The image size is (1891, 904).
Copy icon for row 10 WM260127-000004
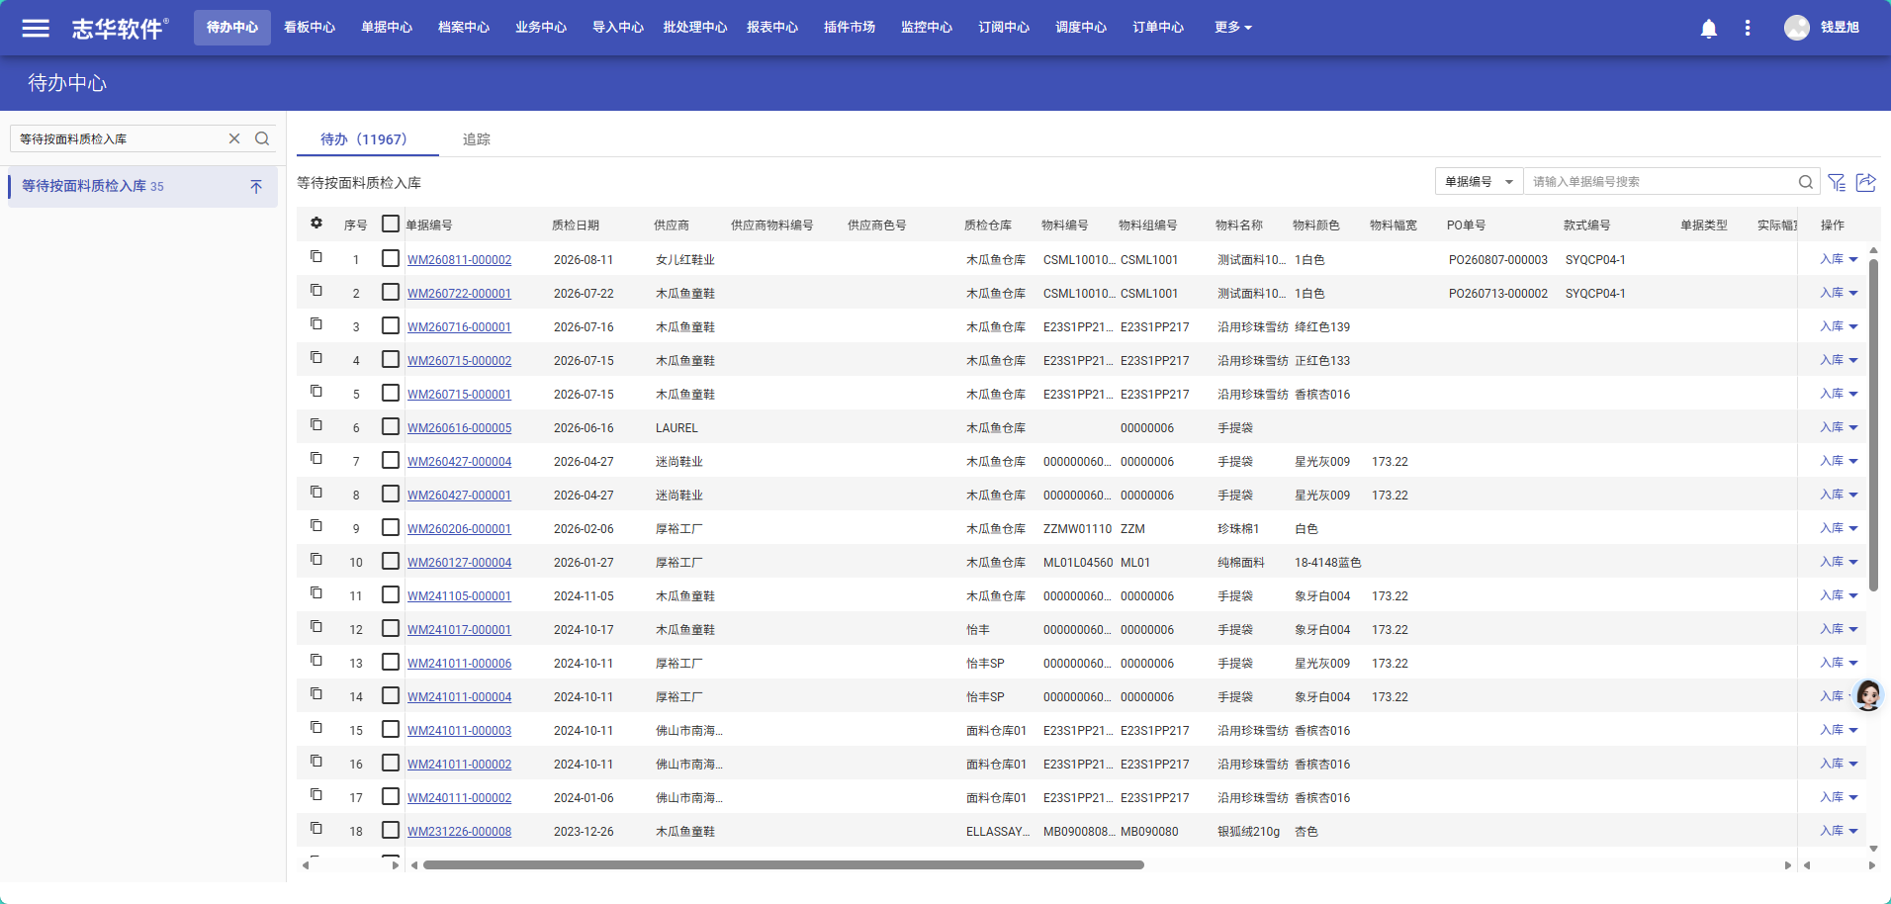click(316, 560)
